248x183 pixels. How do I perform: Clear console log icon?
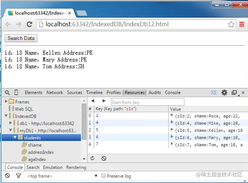(x=7, y=176)
